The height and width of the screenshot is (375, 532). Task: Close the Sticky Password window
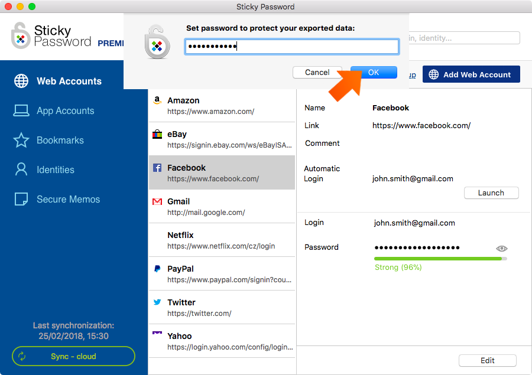8,6
